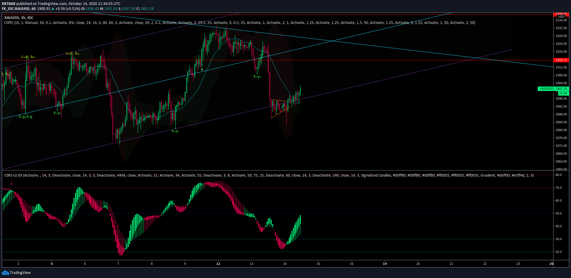Click the O:1898.48 open value
This screenshot has height=278, width=571.
[90, 9]
